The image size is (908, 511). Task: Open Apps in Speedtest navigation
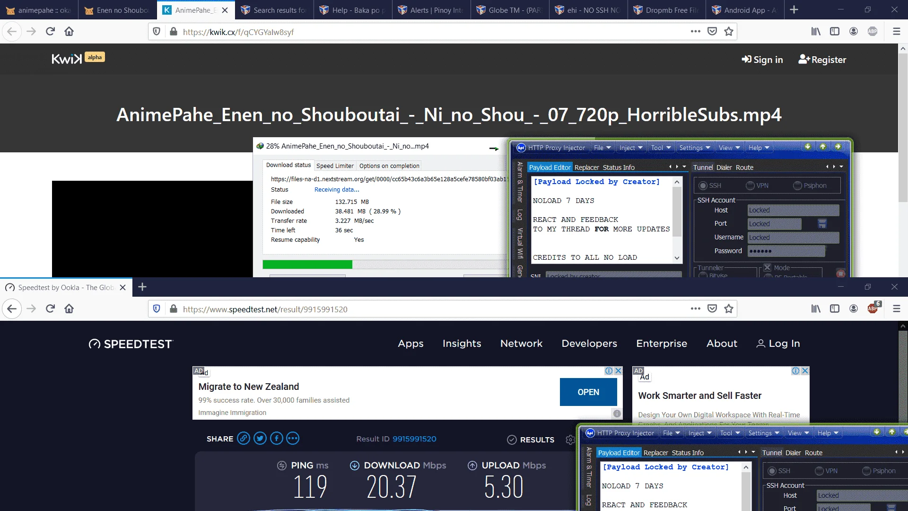[410, 344]
